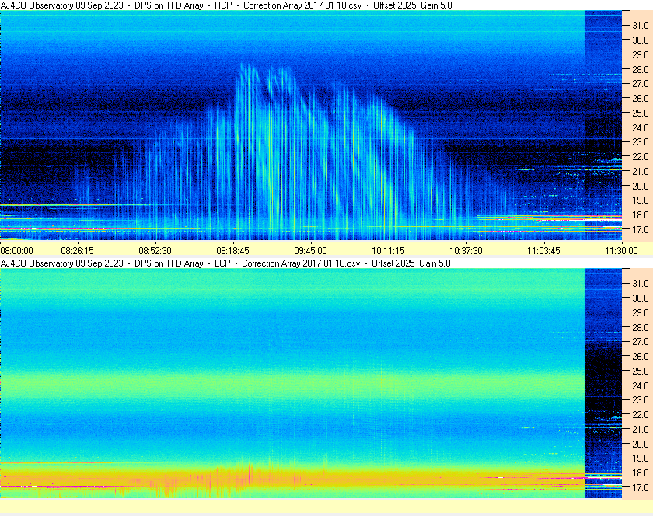The height and width of the screenshot is (516, 653).
Task: Pick the 28.0 label on LCP frequency axis
Action: 641,327
